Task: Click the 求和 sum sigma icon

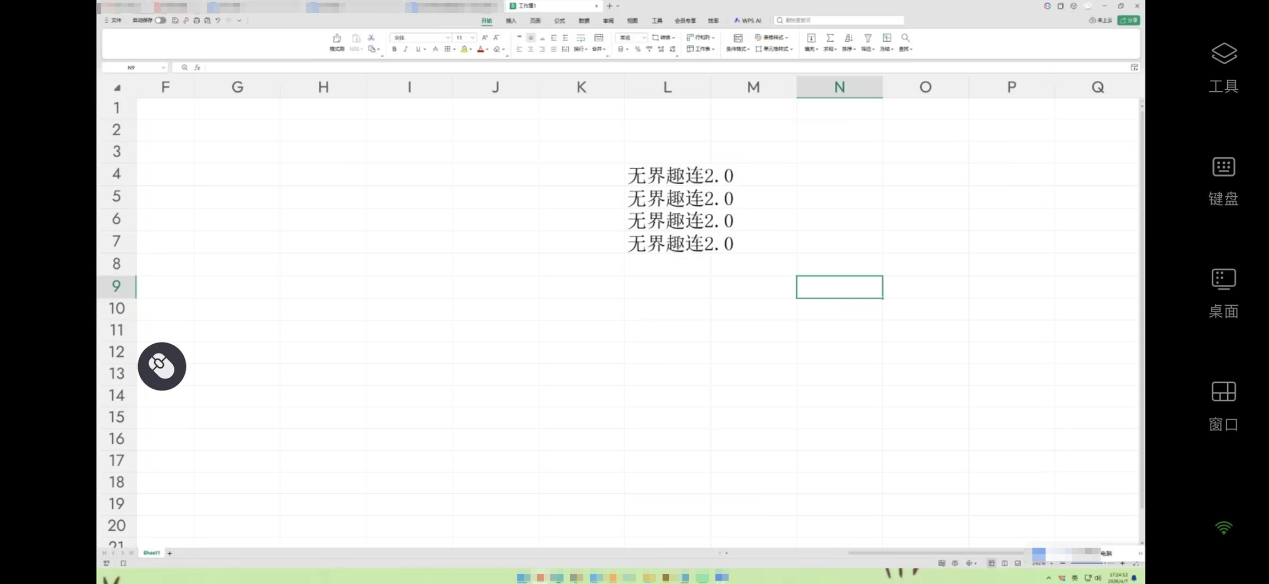Action: [x=830, y=38]
